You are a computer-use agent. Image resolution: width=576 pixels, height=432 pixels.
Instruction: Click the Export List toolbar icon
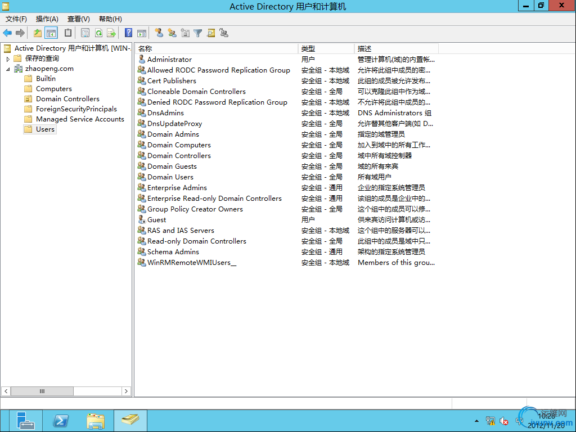coord(111,33)
